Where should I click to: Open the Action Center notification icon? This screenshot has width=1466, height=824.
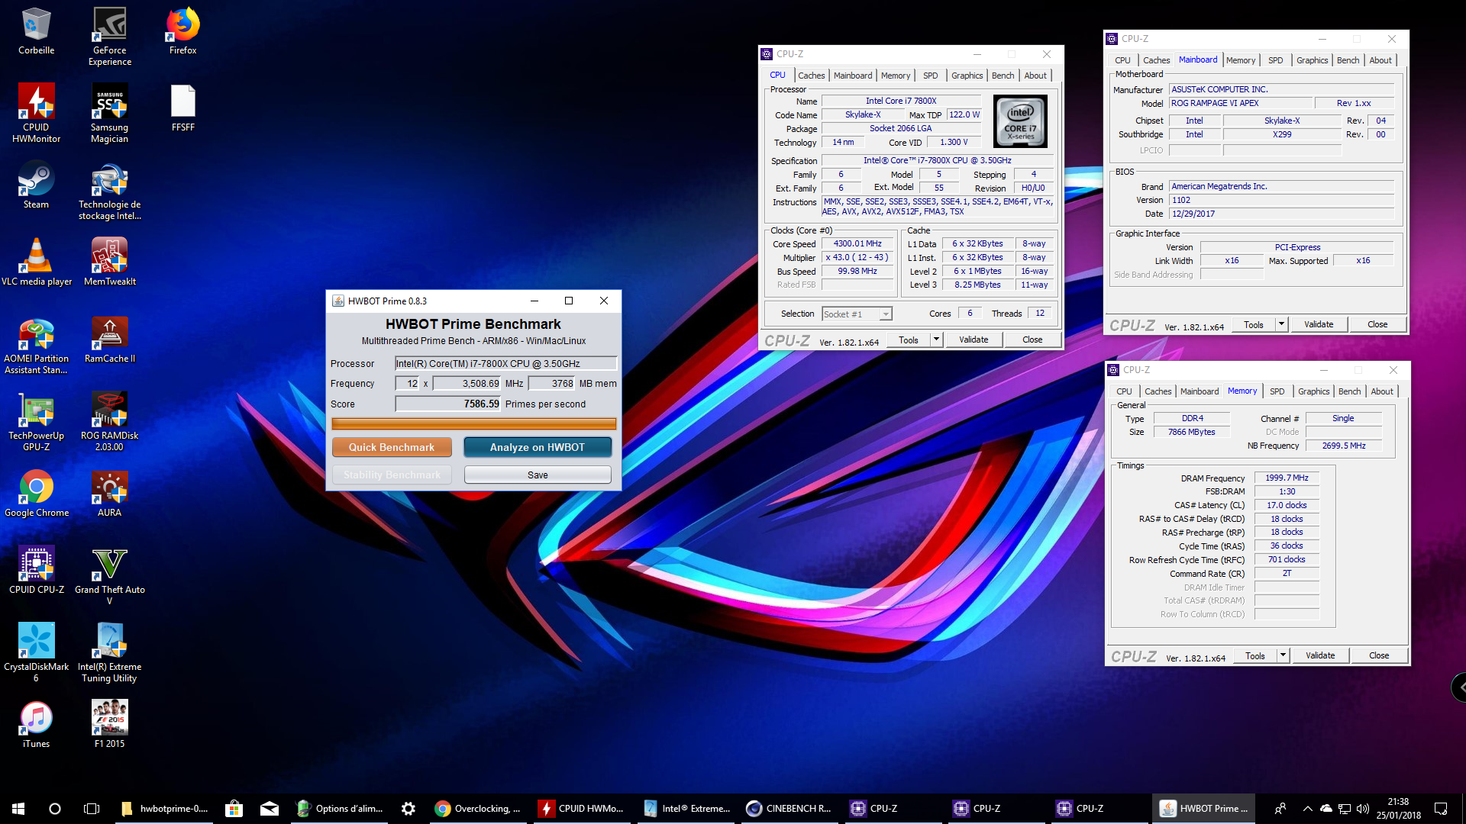(1441, 809)
